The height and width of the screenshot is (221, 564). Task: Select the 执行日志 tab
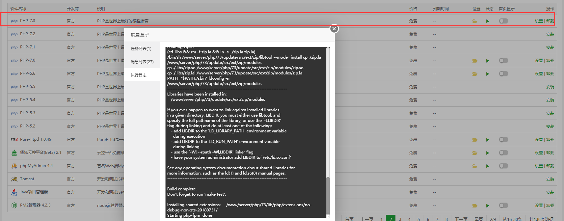(x=142, y=75)
